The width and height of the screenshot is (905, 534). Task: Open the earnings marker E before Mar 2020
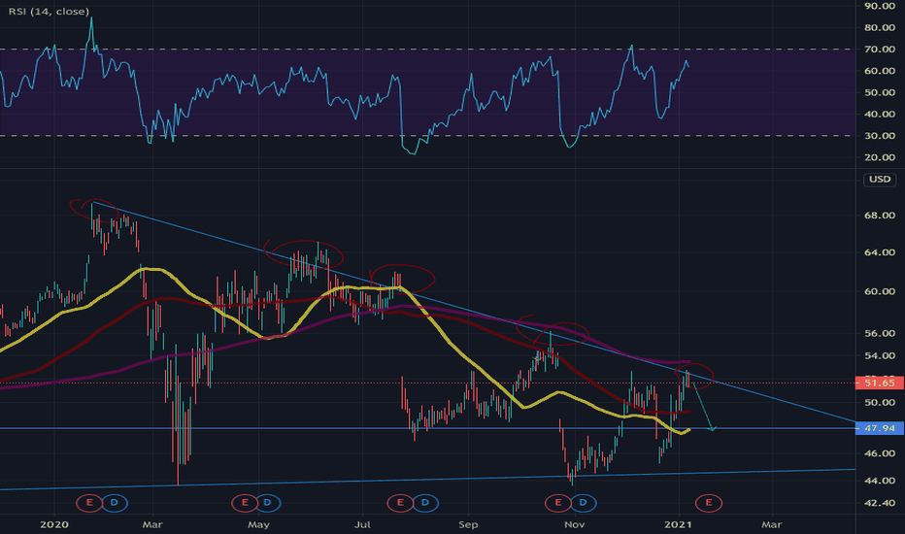[x=89, y=503]
